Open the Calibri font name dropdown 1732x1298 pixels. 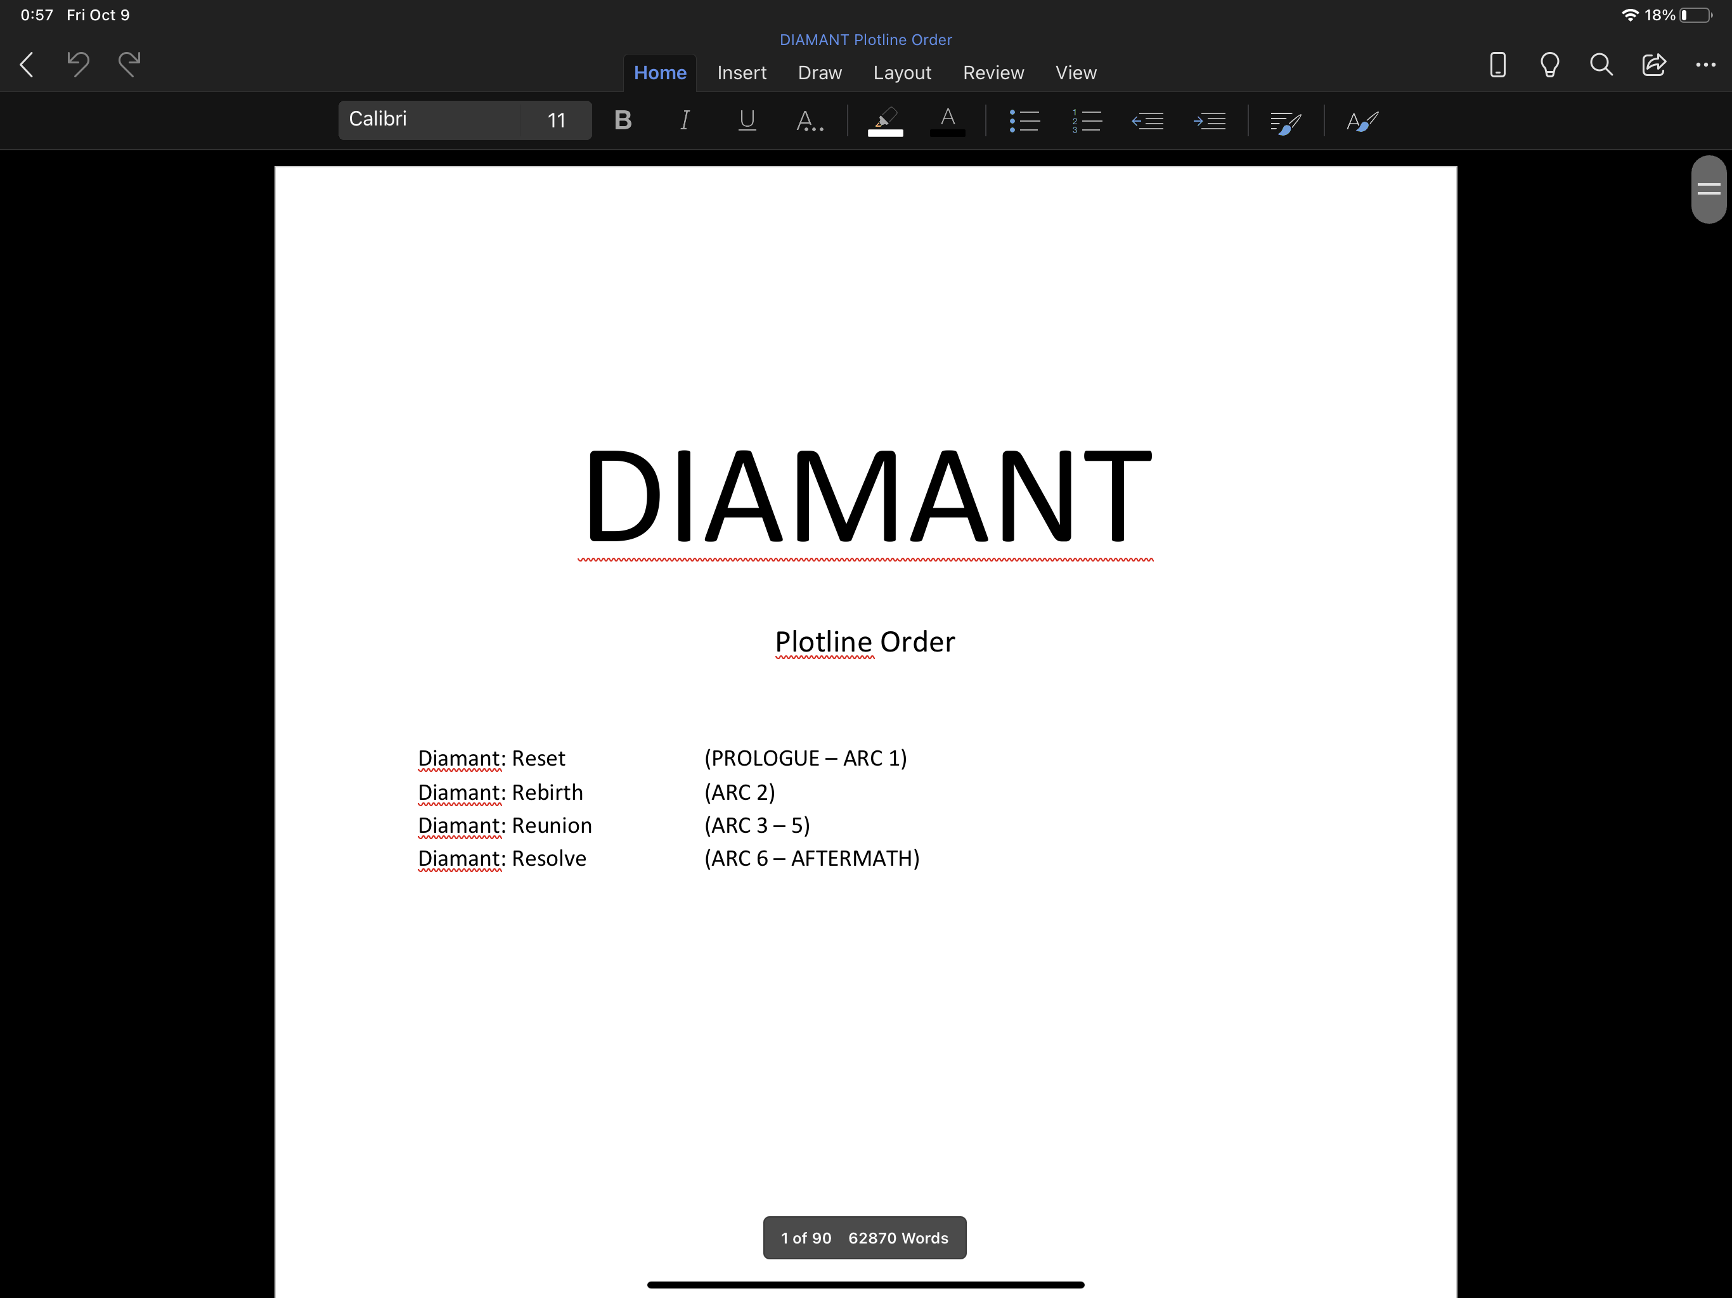tap(429, 120)
